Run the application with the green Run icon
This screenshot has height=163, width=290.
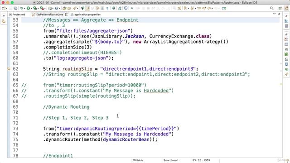pos(28,8)
